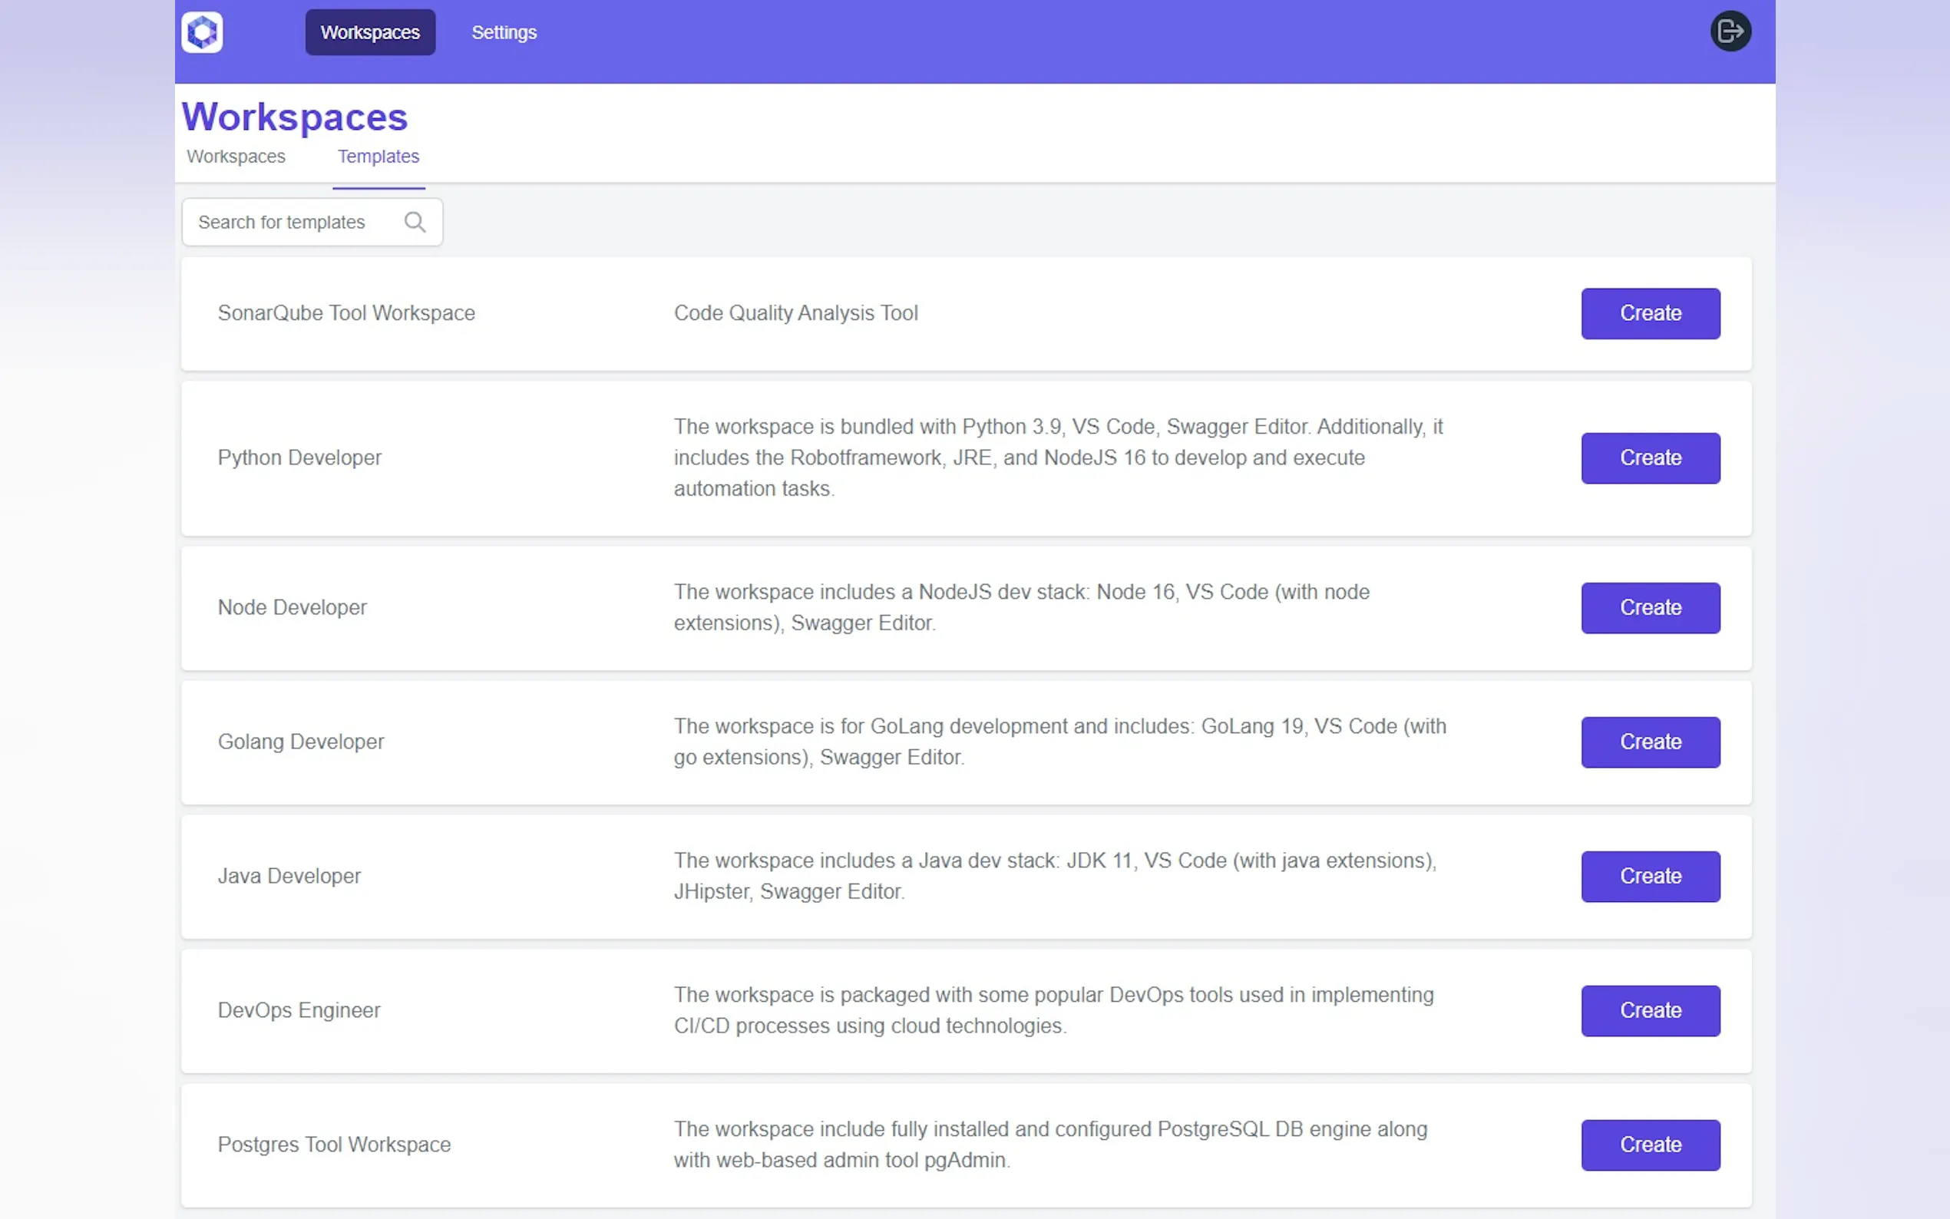
Task: Switch to the Workspaces sub-tab
Action: click(x=236, y=157)
